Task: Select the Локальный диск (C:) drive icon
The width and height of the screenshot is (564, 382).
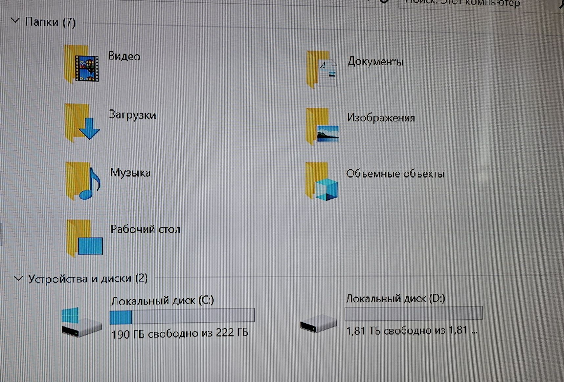Action: point(81,323)
